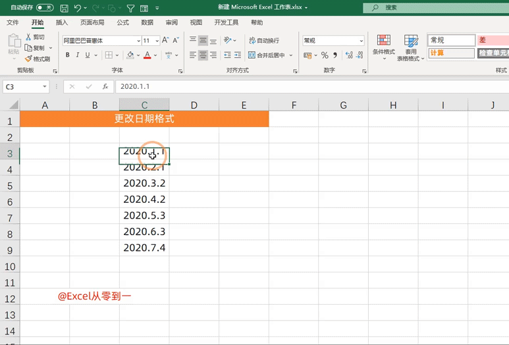
Task: Click column header F
Action: click(x=294, y=105)
